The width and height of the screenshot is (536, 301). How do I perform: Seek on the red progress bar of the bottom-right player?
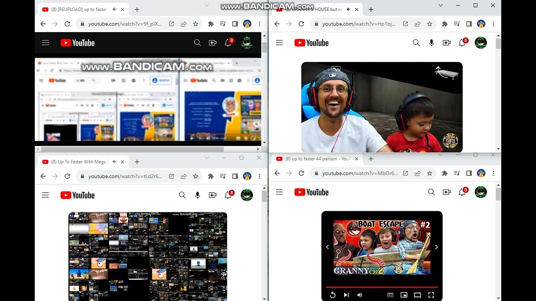(x=382, y=287)
